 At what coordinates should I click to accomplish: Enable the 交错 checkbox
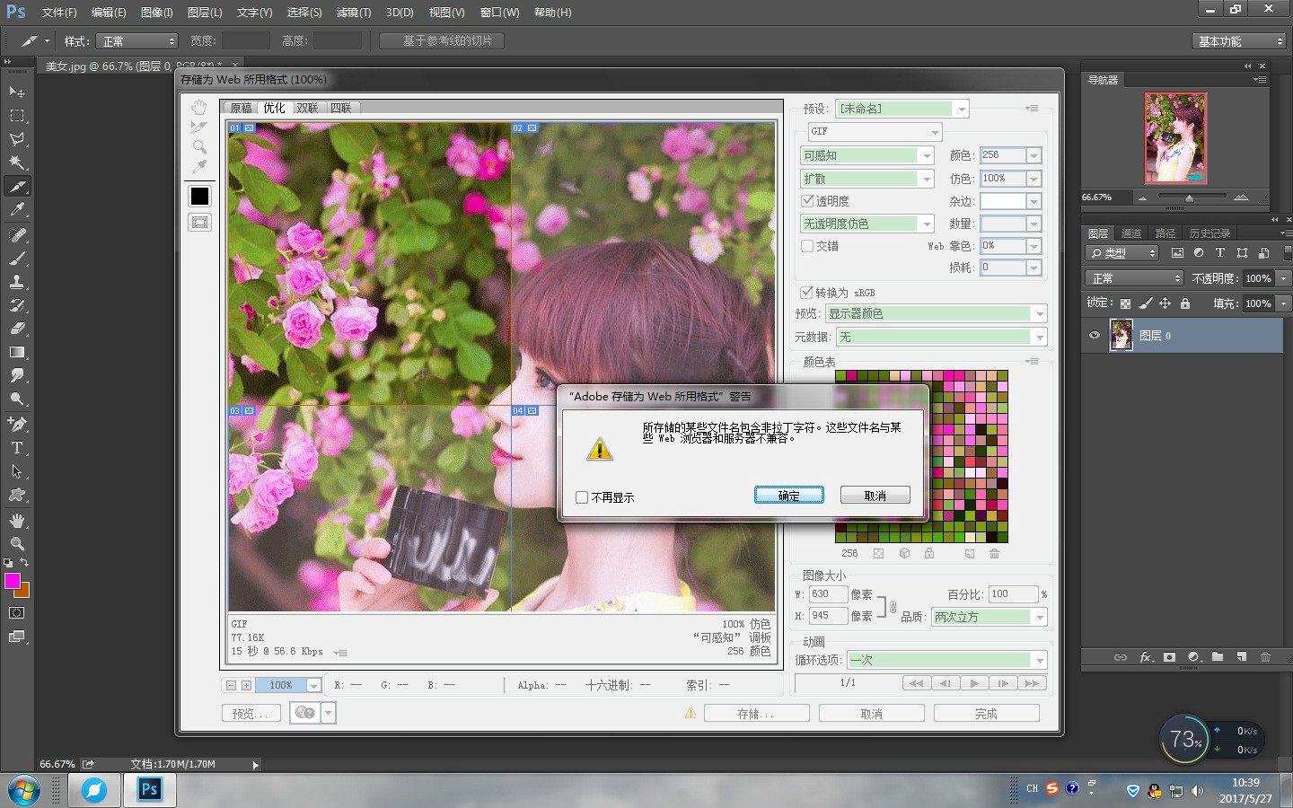point(807,245)
